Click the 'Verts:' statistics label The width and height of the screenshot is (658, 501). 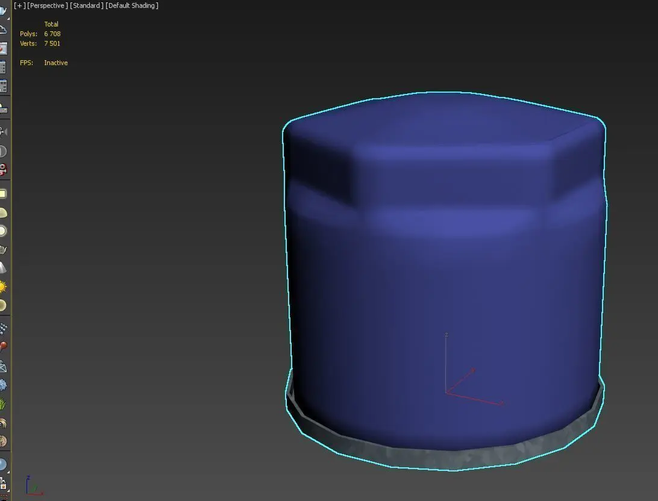pos(28,43)
